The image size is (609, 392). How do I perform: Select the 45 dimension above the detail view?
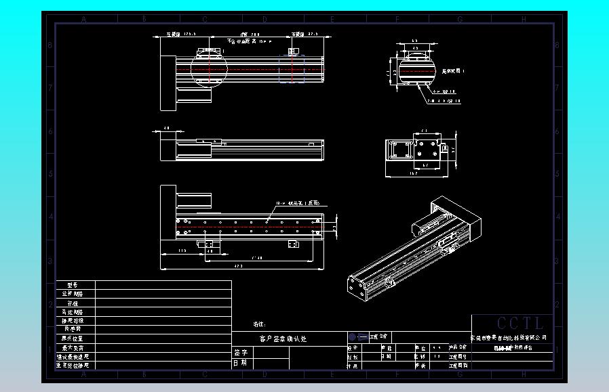pos(415,48)
